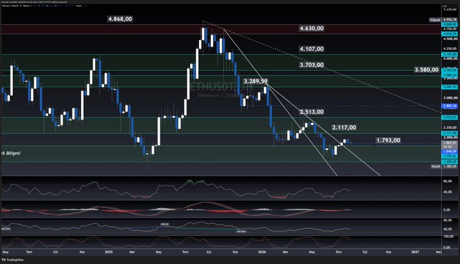
Task: Click the 2026 label on the time axis
Action: click(x=262, y=252)
